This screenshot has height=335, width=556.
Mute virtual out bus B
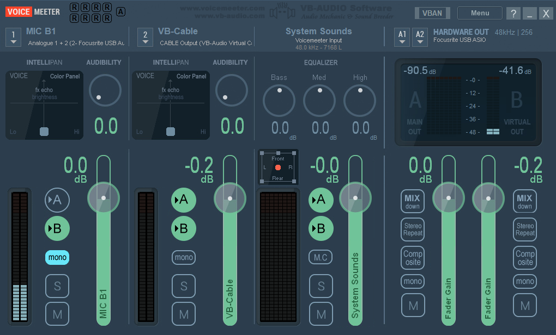coord(525,305)
